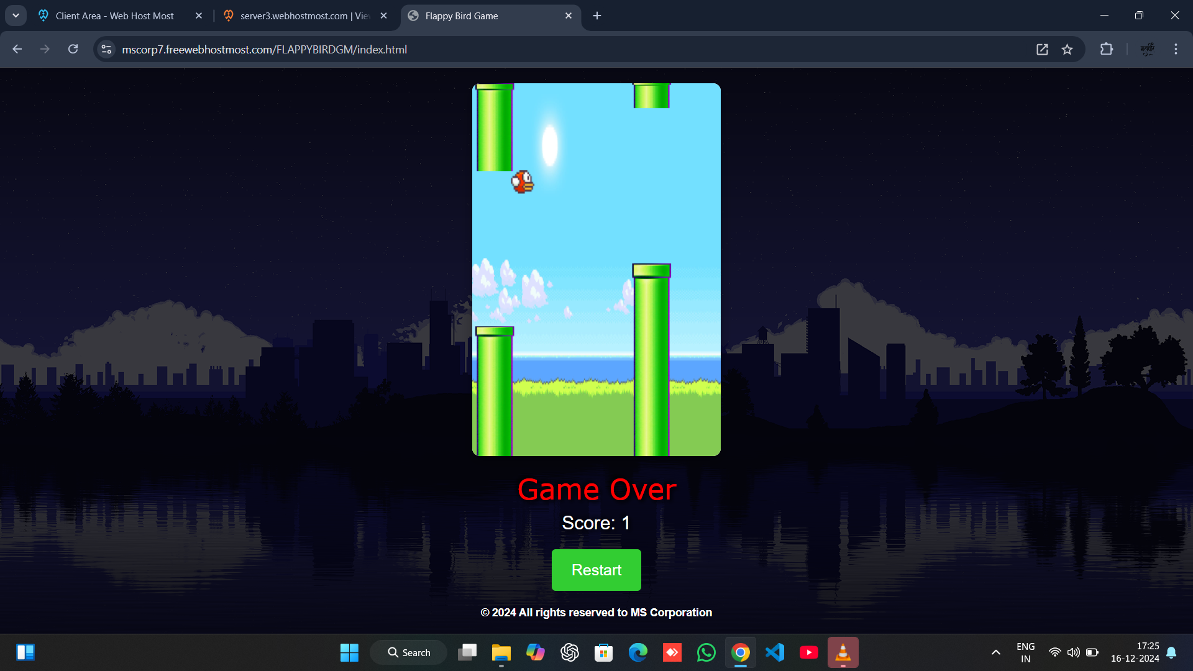This screenshot has height=671, width=1193.
Task: Minimize the Chrome window
Action: coord(1104,16)
